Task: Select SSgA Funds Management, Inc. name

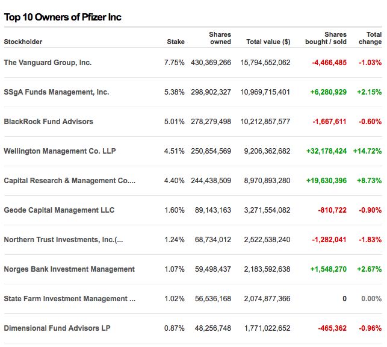Action: coord(56,92)
